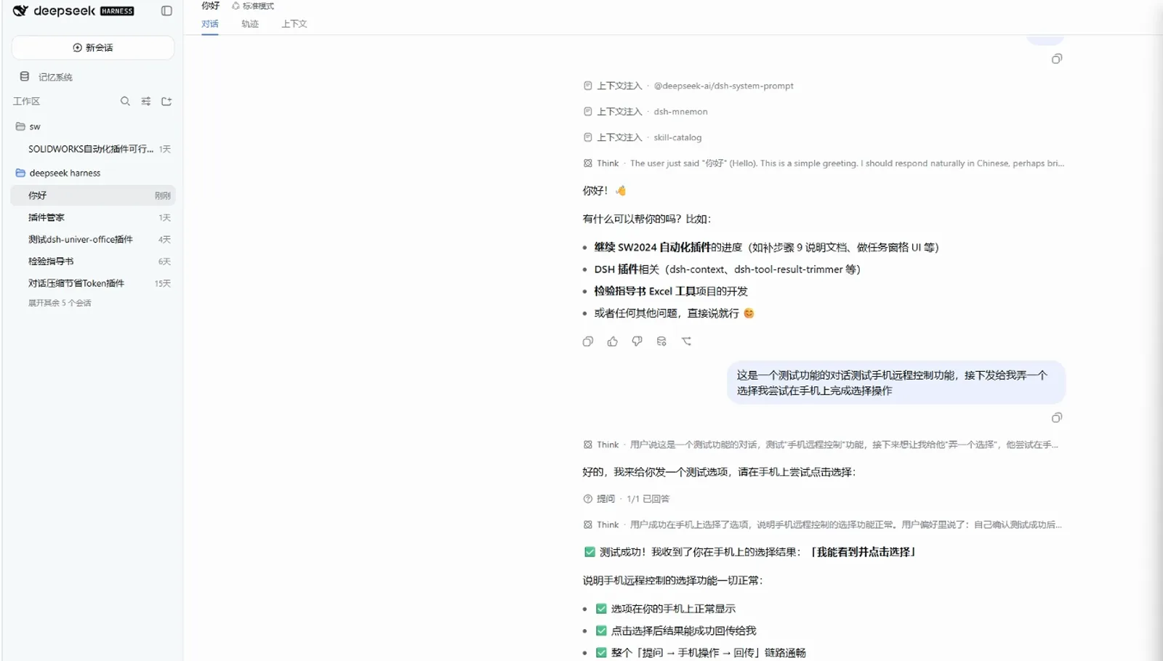Click the bullet 或者任何其他问题，直接说就行
This screenshot has height=661, width=1163.
(674, 313)
